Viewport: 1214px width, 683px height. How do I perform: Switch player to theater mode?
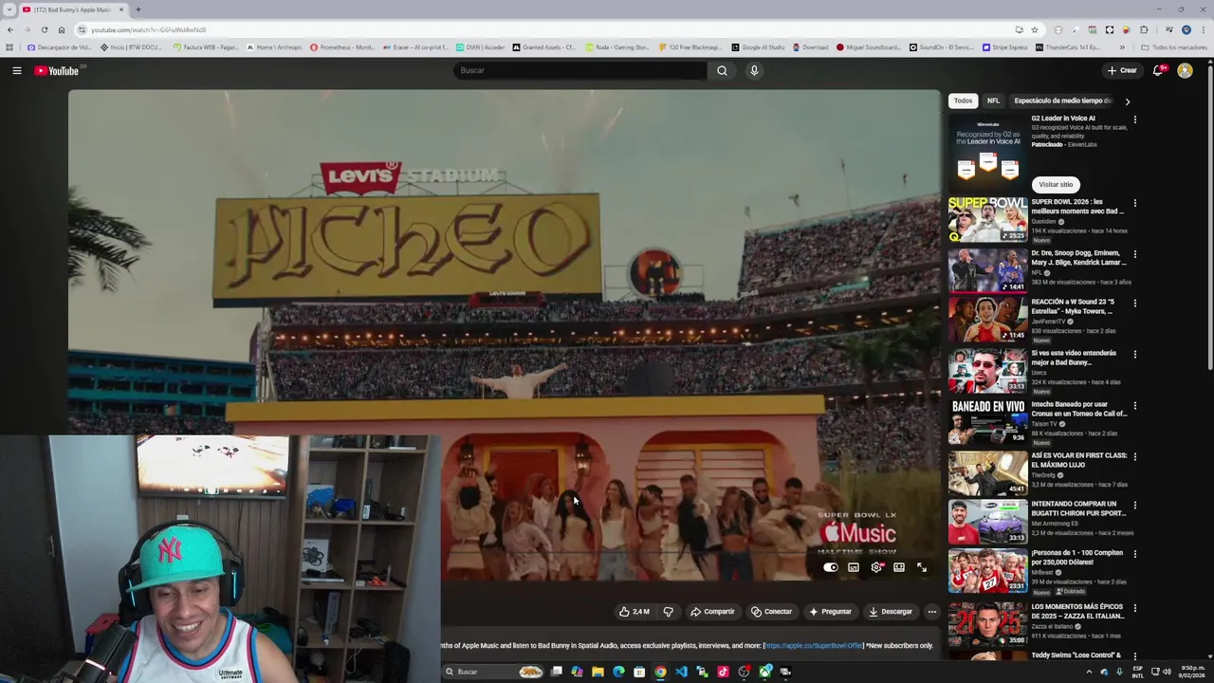click(x=899, y=567)
